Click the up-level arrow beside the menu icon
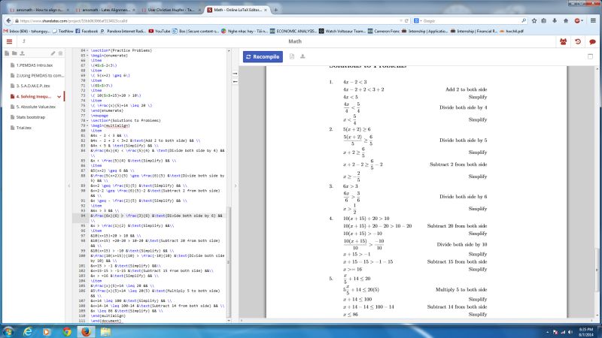This screenshot has height=338, width=602. (x=24, y=41)
